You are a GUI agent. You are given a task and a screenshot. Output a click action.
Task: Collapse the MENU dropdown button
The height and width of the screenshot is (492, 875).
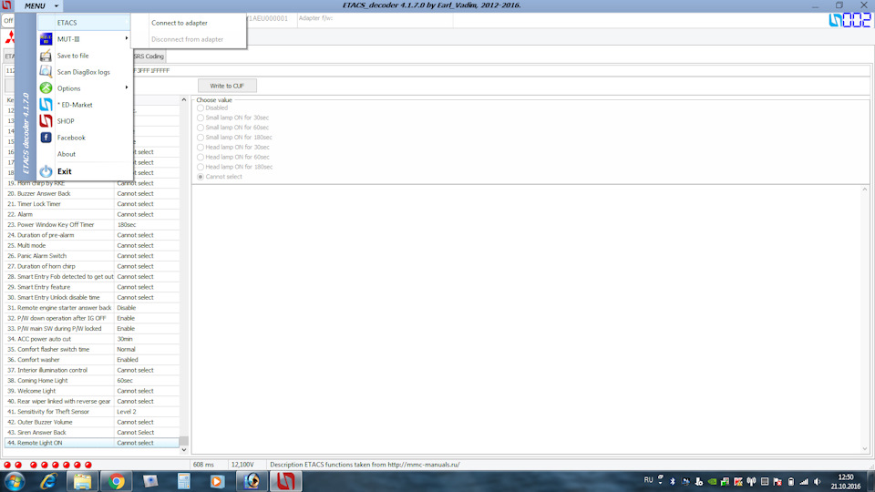pos(39,5)
